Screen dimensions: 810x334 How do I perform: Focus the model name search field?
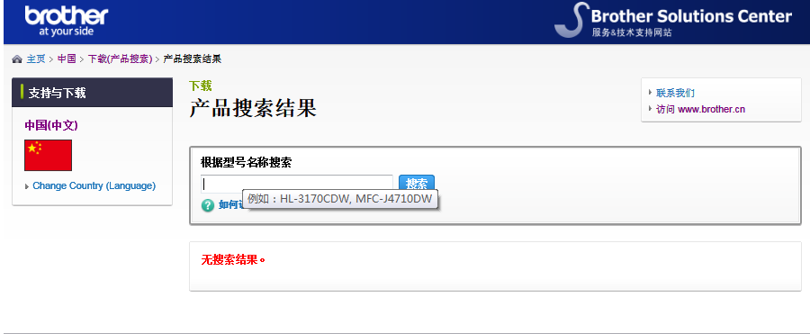click(x=297, y=184)
